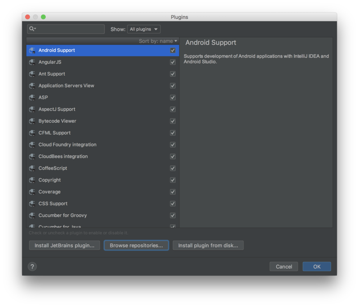Viewport: 359px width, 307px height.
Task: Open the Sort by name dropdown
Action: 158,41
